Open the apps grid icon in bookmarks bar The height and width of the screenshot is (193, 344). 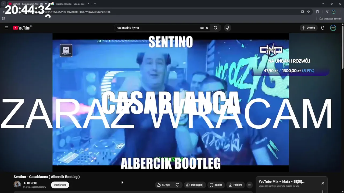tap(3, 19)
